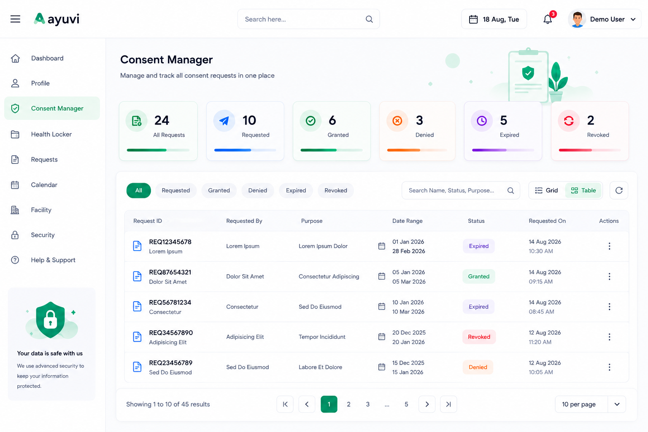Open the 18 Aug, Tue date picker
Screen dimensions: 648x432
tap(494, 19)
